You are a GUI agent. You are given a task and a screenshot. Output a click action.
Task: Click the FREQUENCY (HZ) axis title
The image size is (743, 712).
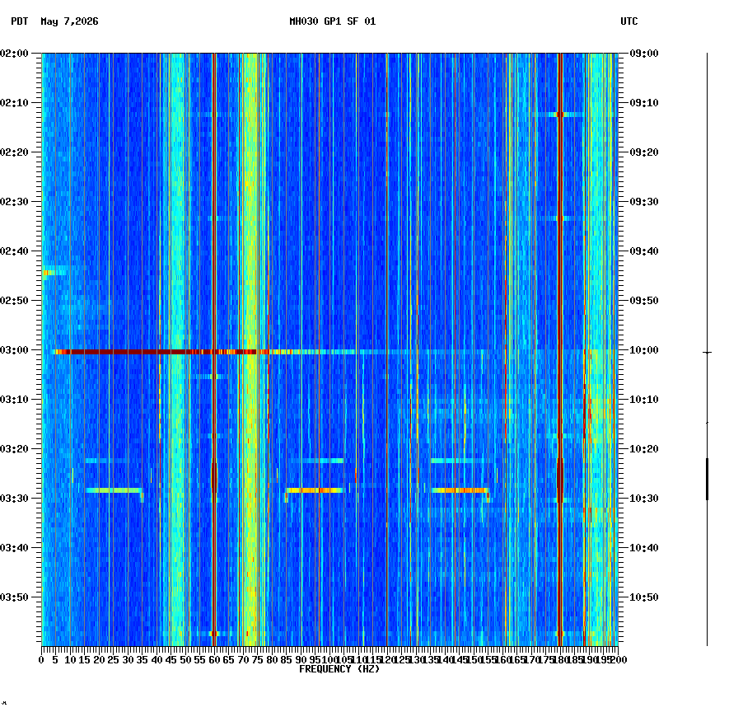click(339, 669)
